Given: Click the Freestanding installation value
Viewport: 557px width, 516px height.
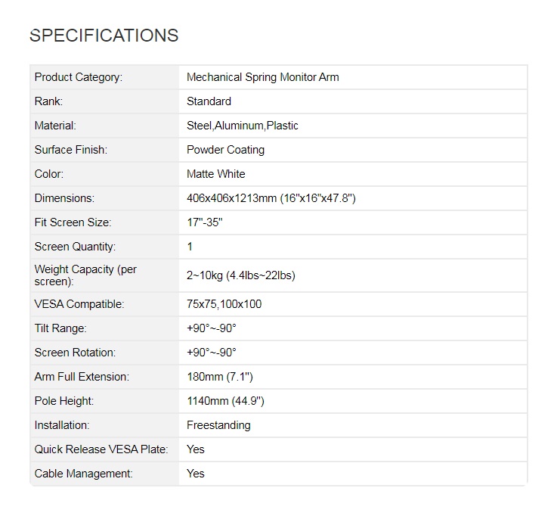Looking at the screenshot, I should click(219, 425).
